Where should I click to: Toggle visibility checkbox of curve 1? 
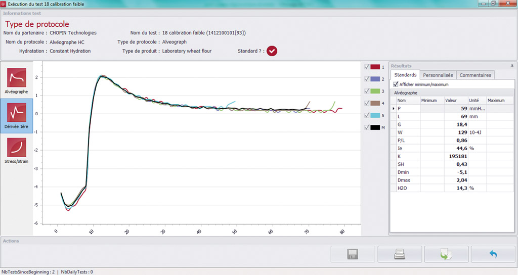(367, 67)
